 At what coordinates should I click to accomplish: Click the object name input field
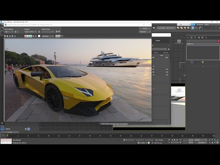click(x=202, y=41)
